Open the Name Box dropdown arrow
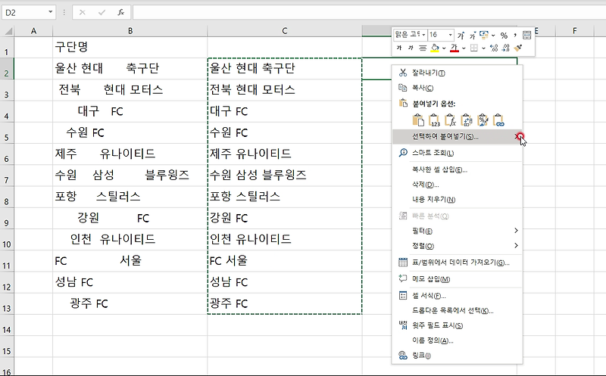 click(x=50, y=12)
